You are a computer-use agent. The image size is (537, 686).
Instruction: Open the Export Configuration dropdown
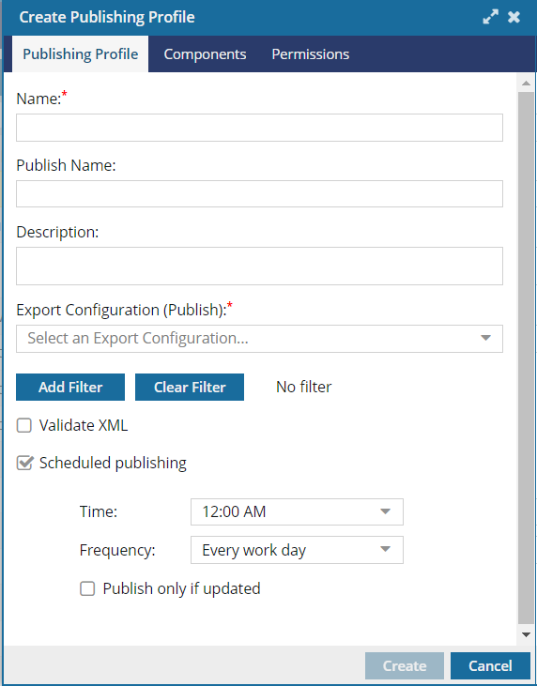(259, 339)
